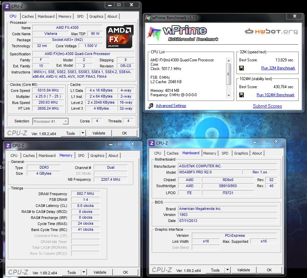Image resolution: width=307 pixels, height=278 pixels.
Task: Open the Mainboard tab in the top CPU-Z window
Action: (46, 16)
